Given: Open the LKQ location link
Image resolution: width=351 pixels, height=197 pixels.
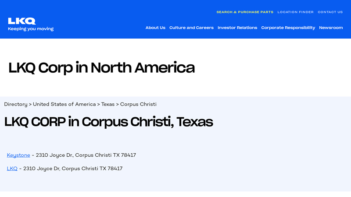Looking at the screenshot, I should [12, 169].
